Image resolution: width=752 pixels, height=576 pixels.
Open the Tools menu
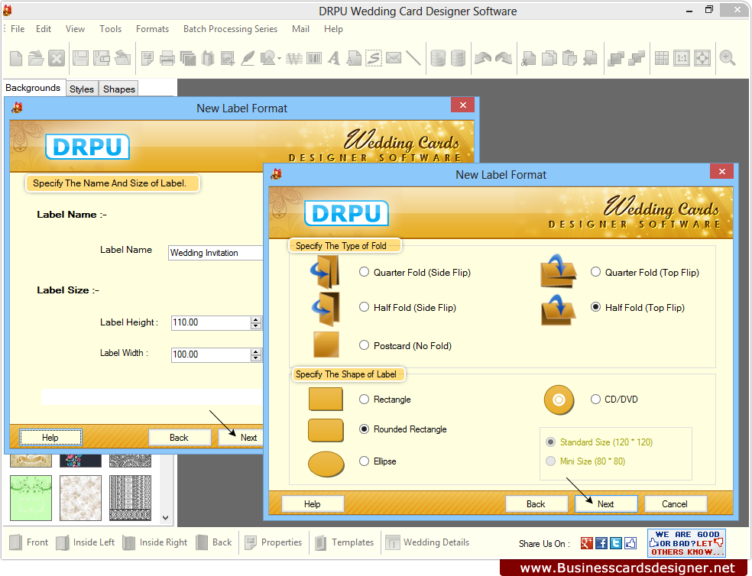110,29
